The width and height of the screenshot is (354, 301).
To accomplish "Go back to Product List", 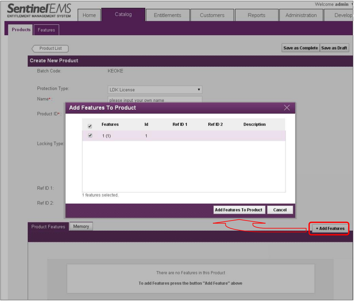I will (50, 48).
